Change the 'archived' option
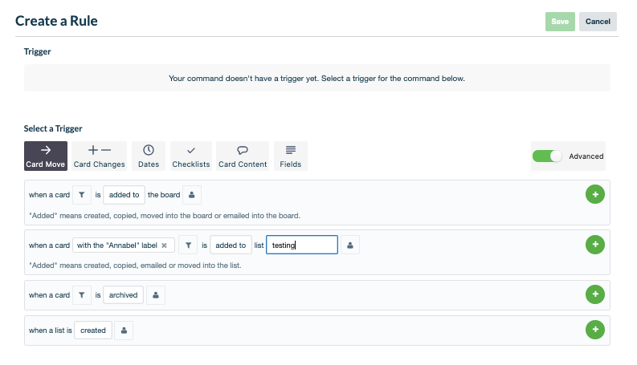This screenshot has height=365, width=637. coord(123,295)
